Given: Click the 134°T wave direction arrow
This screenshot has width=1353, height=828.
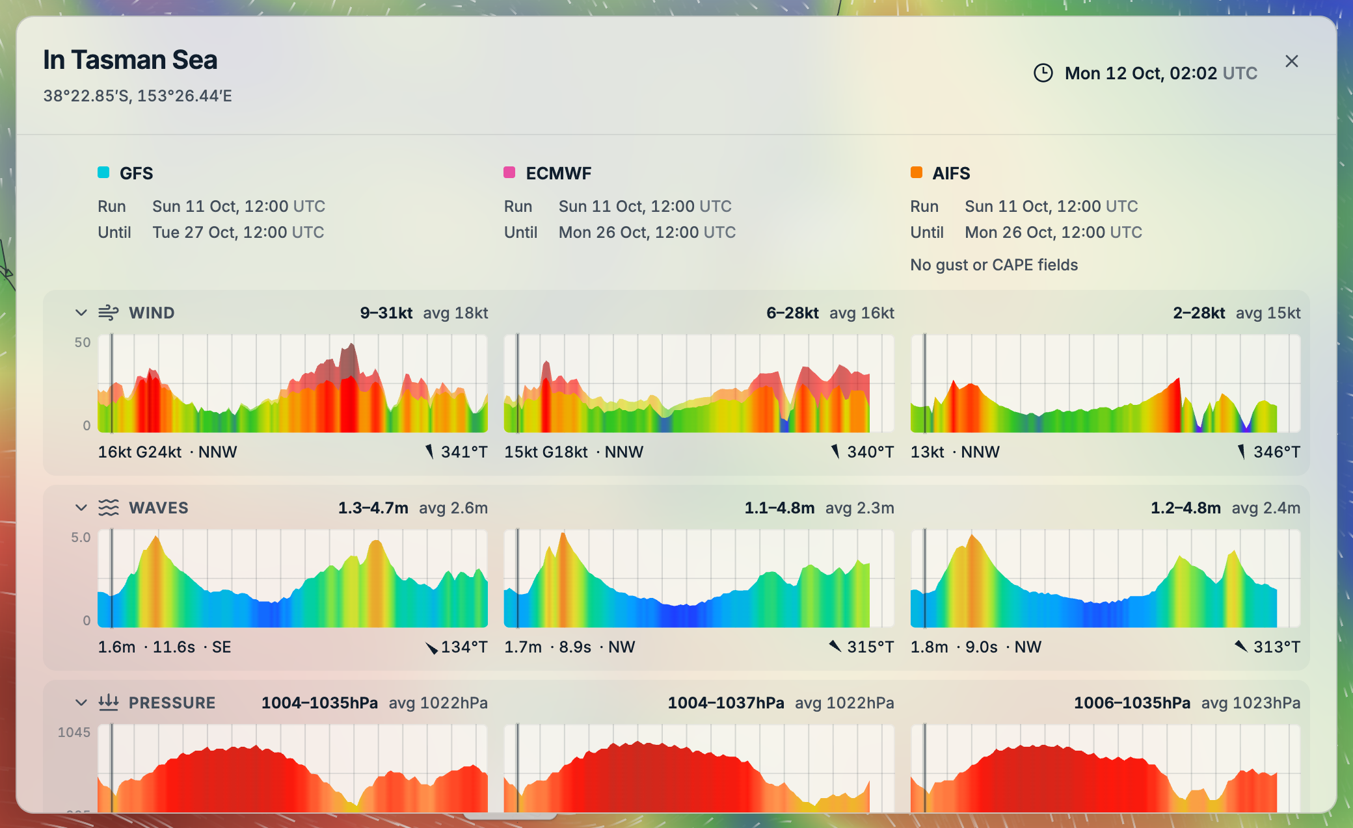Looking at the screenshot, I should click(x=431, y=647).
